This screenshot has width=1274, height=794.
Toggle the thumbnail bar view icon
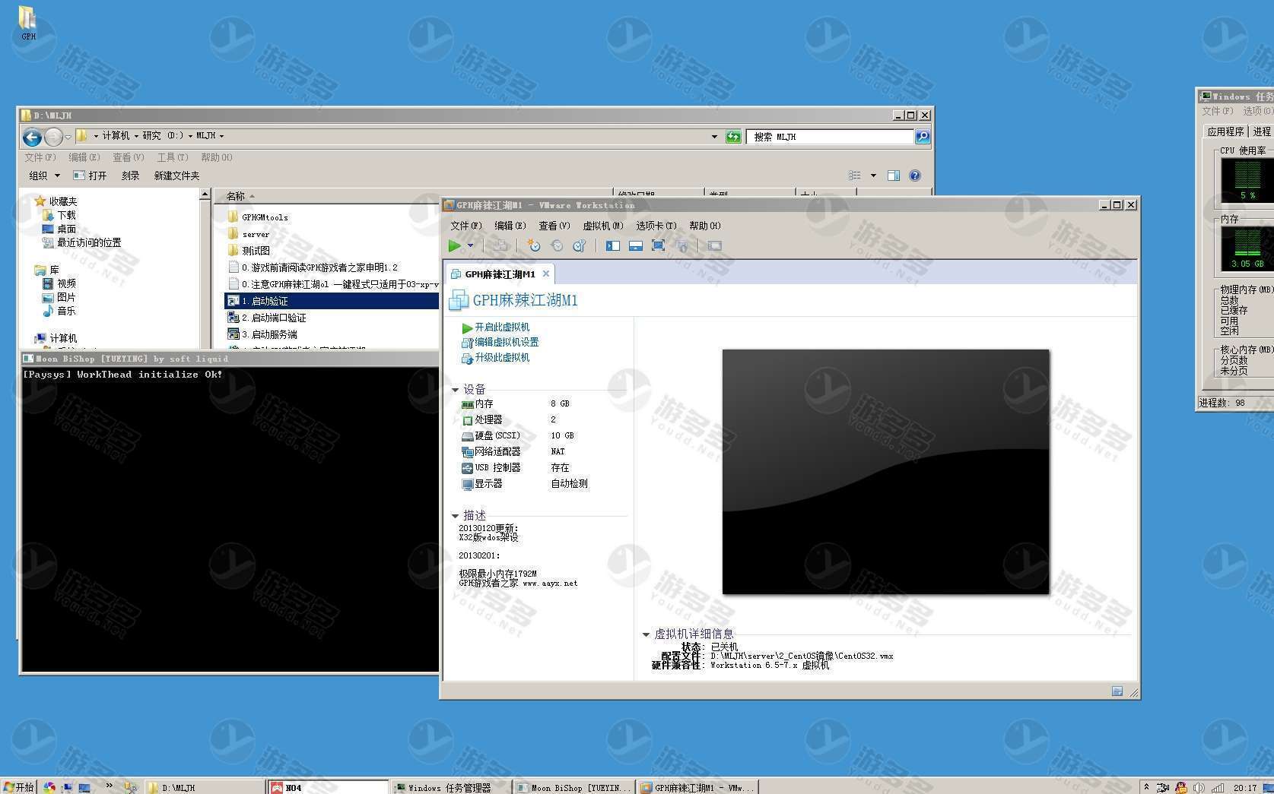(x=636, y=245)
